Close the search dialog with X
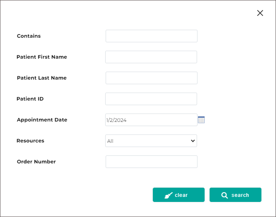 coord(260,13)
